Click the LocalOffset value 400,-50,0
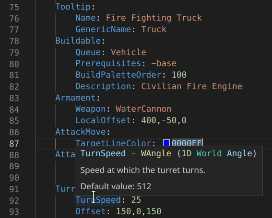The image size is (272, 218). (x=164, y=120)
